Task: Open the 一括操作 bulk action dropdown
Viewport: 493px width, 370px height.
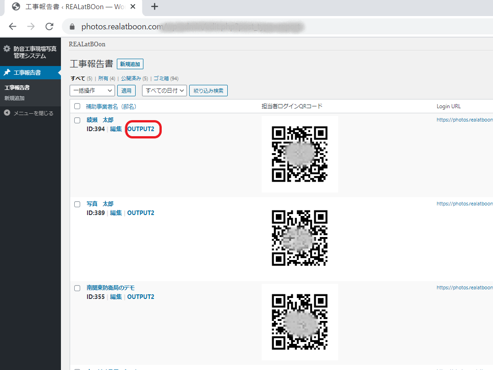Action: click(x=92, y=91)
